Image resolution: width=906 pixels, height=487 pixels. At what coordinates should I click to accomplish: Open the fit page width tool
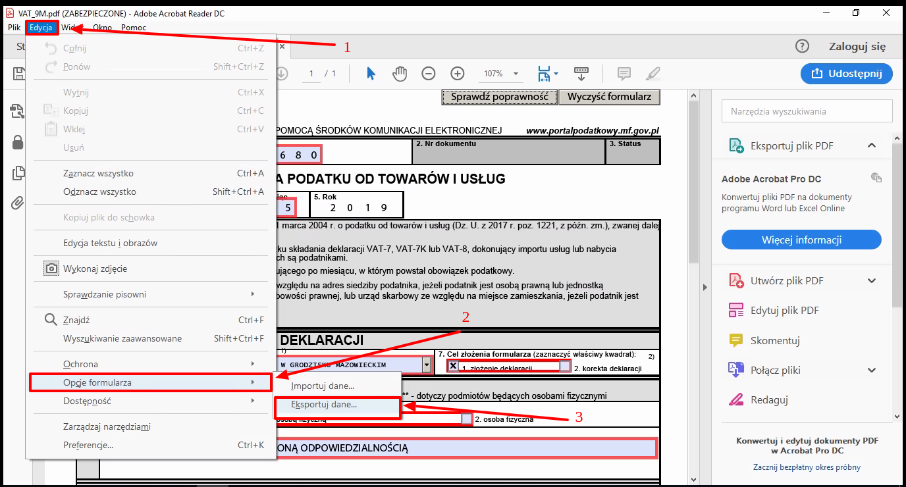(544, 73)
